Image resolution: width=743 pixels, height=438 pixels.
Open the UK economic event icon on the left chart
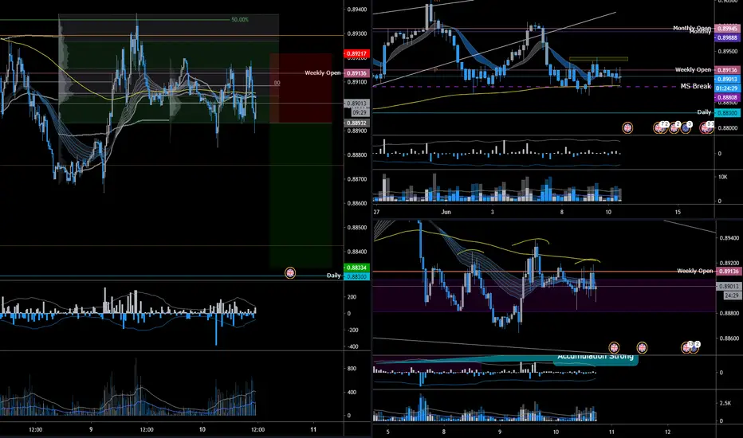(290, 272)
